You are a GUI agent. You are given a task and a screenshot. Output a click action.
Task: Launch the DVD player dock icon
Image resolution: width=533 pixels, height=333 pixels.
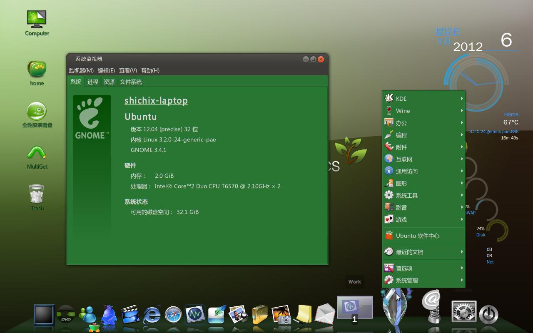pyautogui.click(x=66, y=315)
